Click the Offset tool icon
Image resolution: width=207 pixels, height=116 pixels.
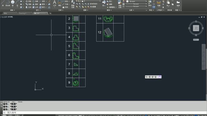tap(49, 7)
